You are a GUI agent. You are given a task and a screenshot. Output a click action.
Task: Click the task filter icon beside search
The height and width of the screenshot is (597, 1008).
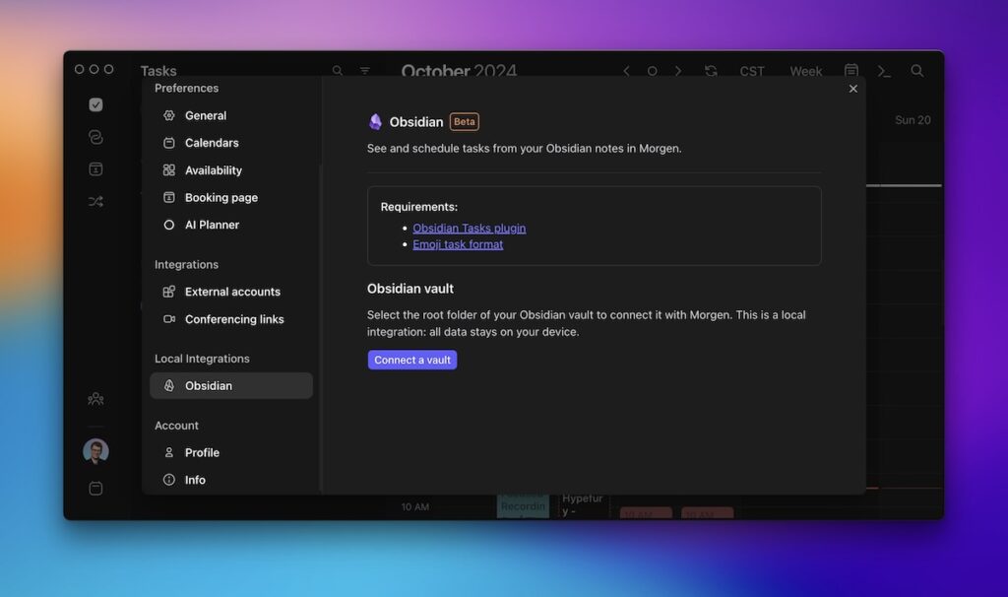[365, 71]
